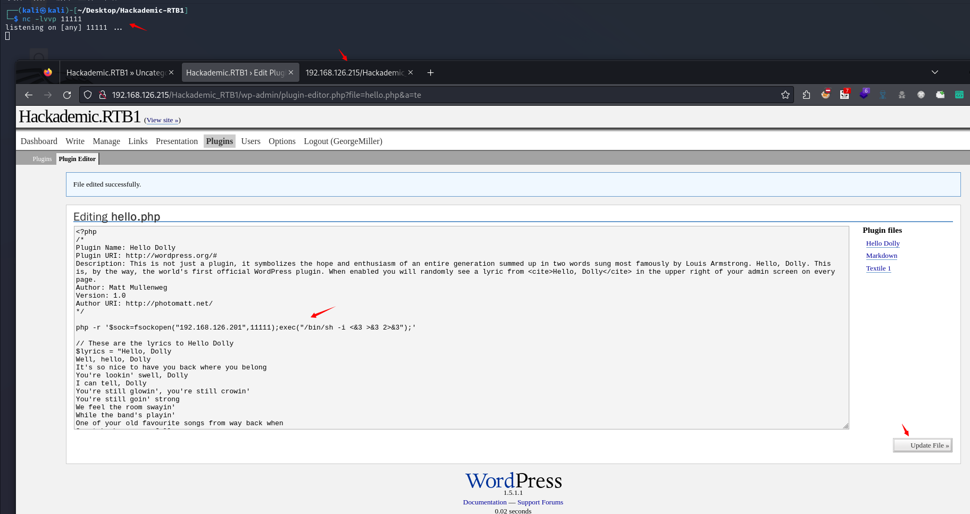Screen dimensions: 970x514
Task: Open the Manage menu
Action: [106, 141]
